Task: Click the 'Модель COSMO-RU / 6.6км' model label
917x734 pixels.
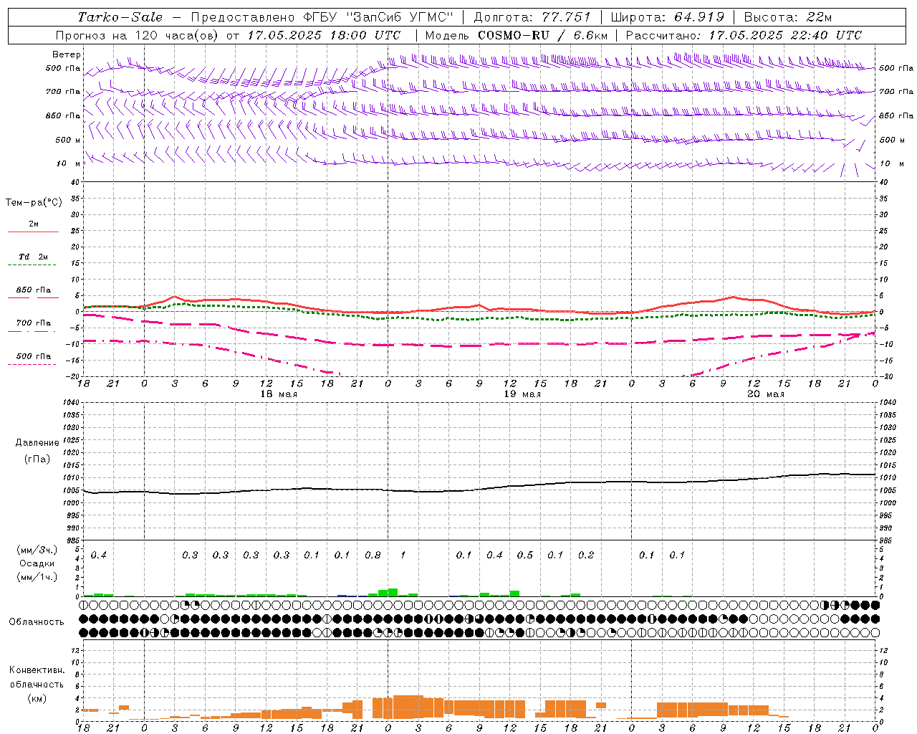Action: point(516,35)
